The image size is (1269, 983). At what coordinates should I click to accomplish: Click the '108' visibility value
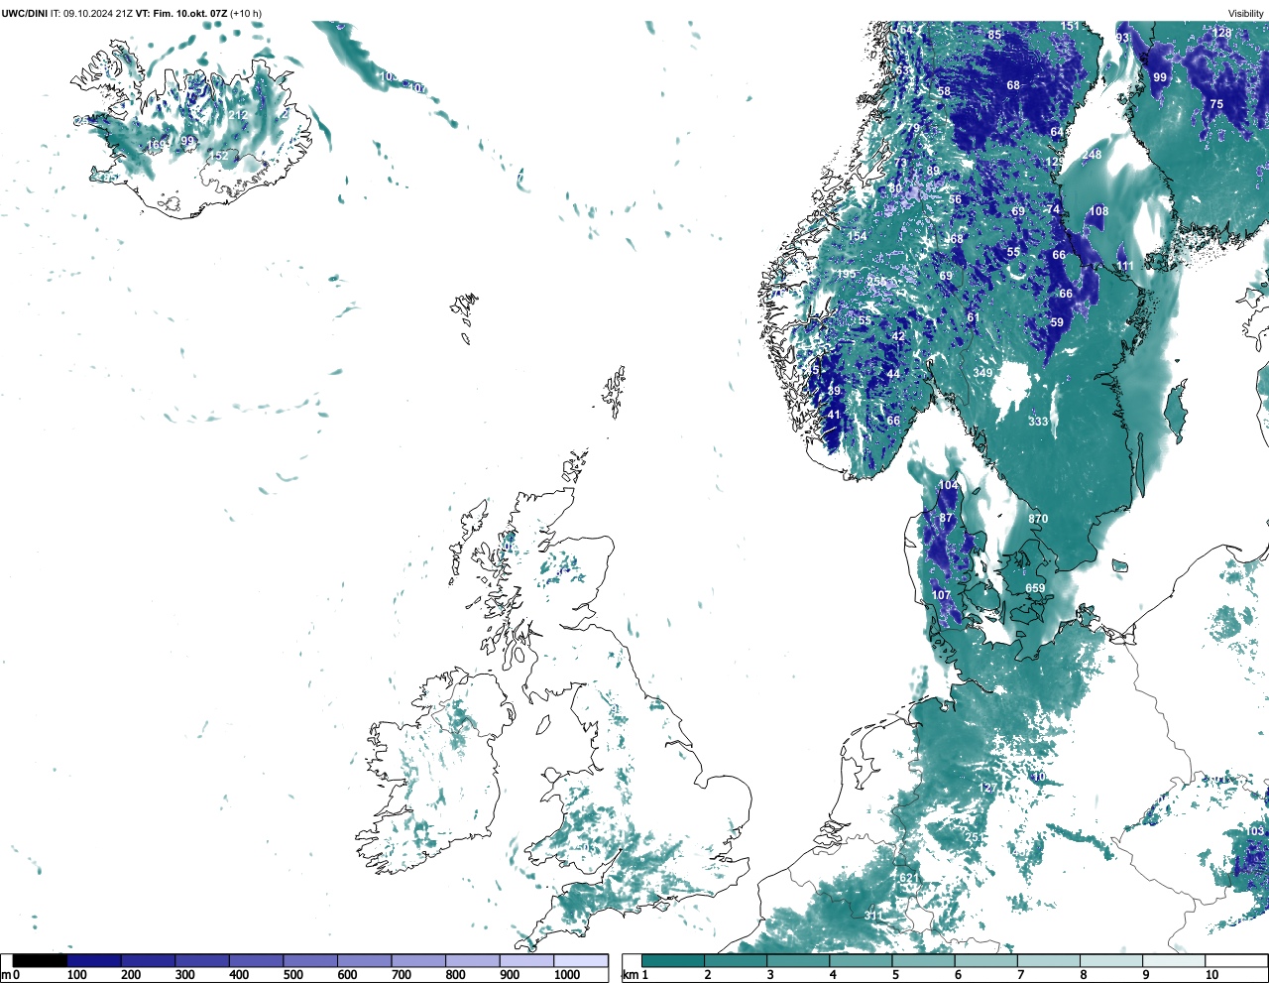coord(1098,211)
